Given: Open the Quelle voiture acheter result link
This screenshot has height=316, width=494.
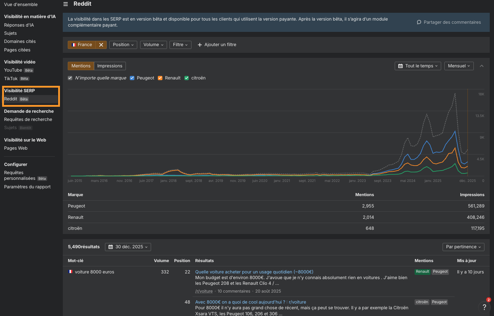Looking at the screenshot, I should pos(254,272).
